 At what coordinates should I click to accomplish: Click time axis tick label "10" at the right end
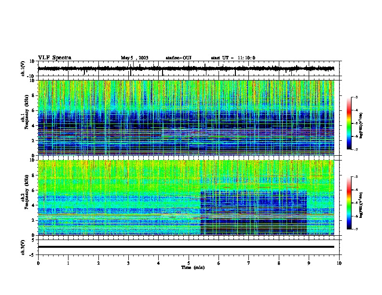pyautogui.click(x=339, y=263)
